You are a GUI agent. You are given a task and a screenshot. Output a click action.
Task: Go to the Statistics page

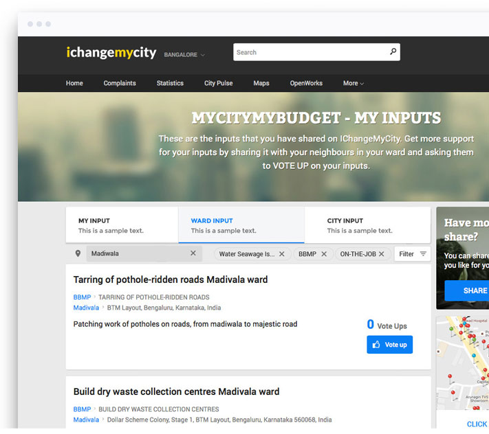coord(170,83)
